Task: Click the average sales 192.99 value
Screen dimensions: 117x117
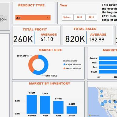Action: (97, 40)
